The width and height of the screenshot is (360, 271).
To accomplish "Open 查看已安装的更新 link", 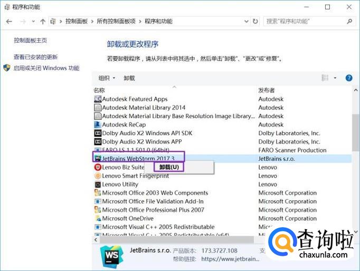I will [x=35, y=57].
